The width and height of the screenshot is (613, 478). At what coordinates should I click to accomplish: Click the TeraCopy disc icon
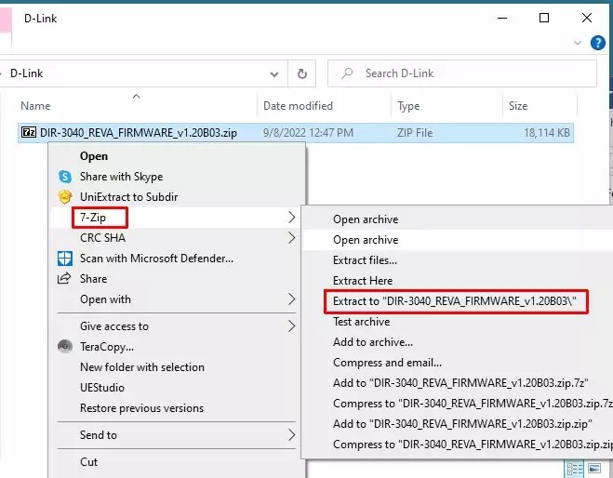[x=65, y=346]
